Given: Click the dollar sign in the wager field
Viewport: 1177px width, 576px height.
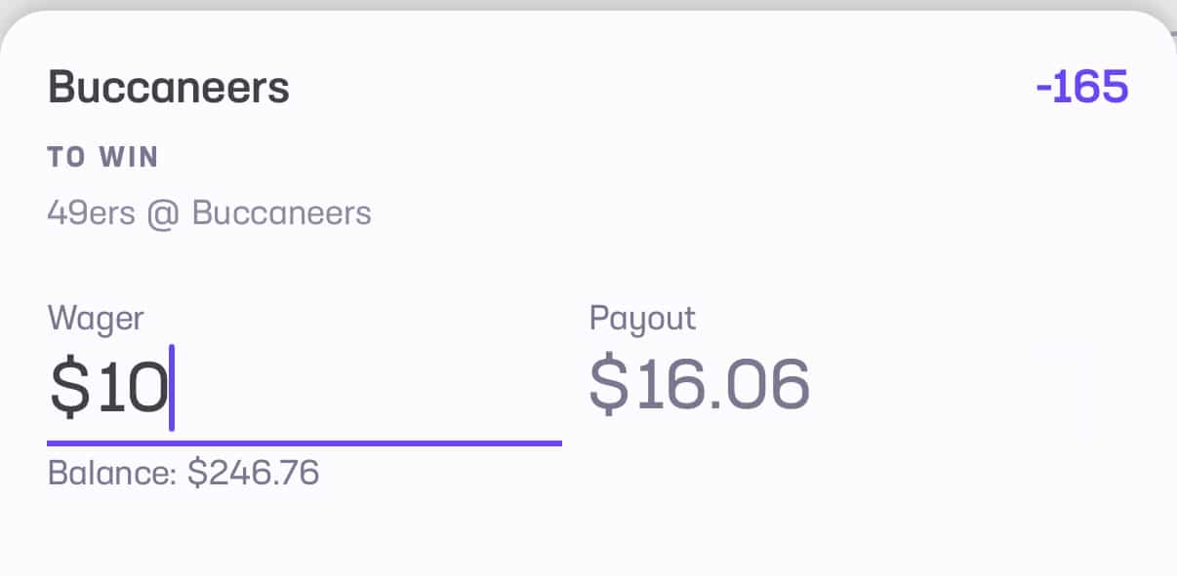Looking at the screenshot, I should [x=68, y=386].
